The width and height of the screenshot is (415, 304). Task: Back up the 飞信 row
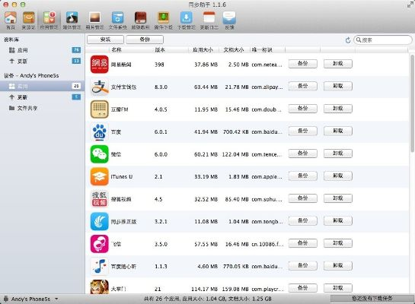(303, 243)
